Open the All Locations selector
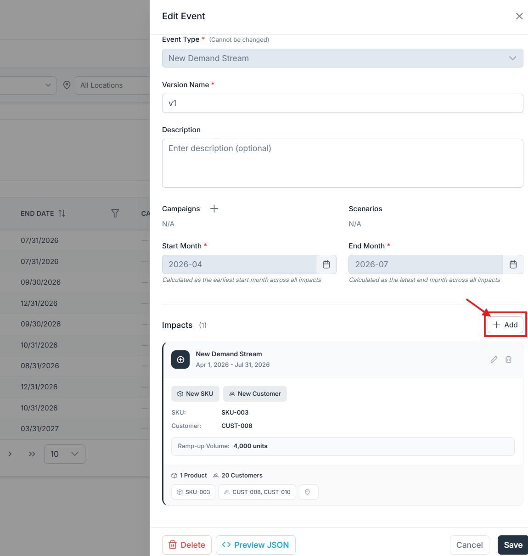 112,85
